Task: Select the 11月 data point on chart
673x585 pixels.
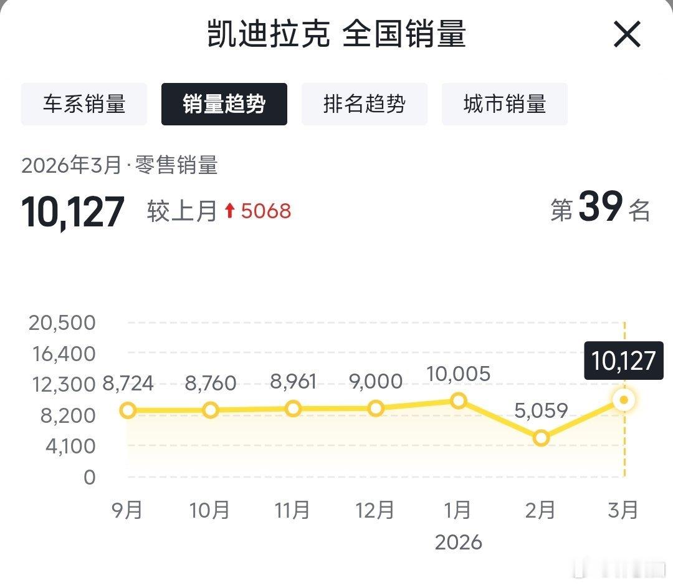Action: 293,409
